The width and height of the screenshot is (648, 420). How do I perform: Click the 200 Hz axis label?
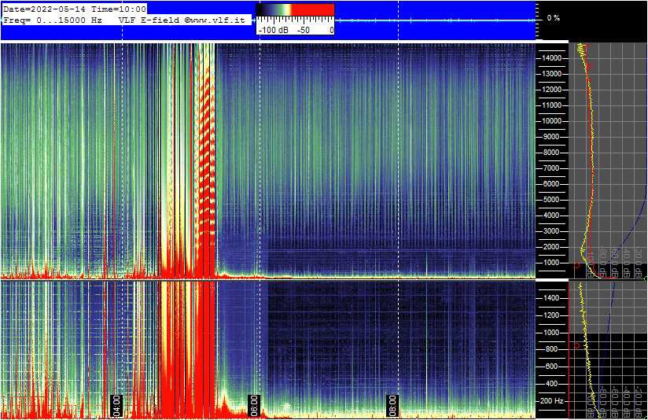[x=551, y=401]
